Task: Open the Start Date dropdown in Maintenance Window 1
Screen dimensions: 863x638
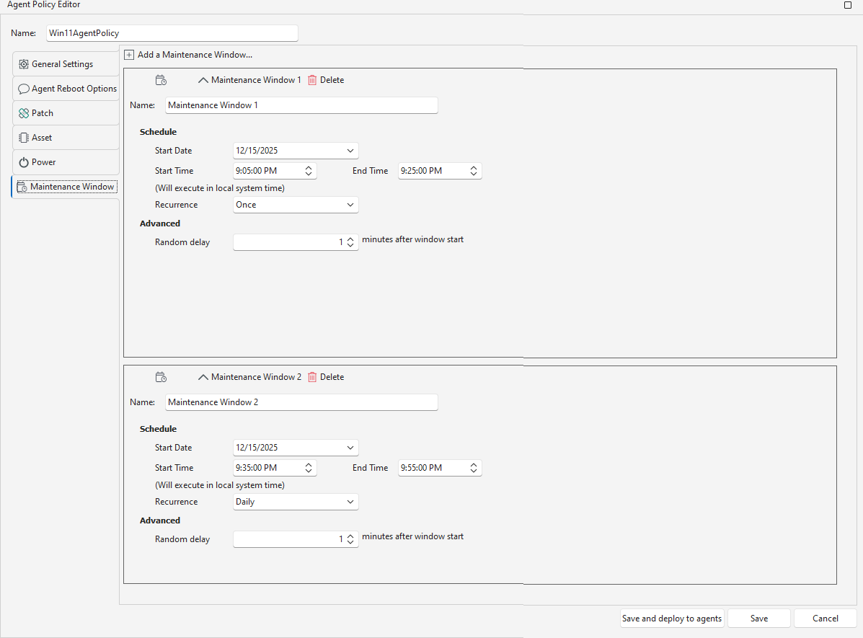Action: pos(350,151)
